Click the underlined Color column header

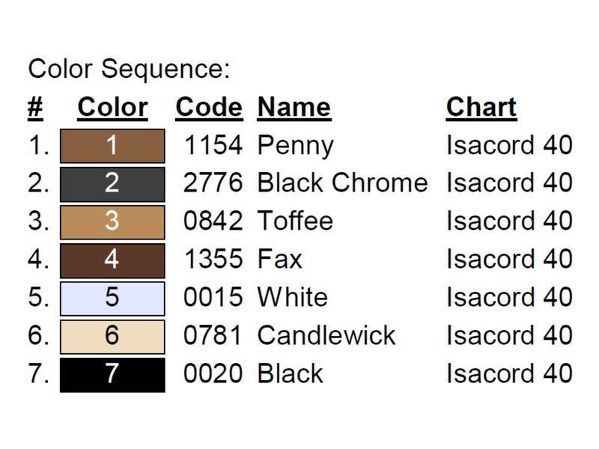coord(113,108)
